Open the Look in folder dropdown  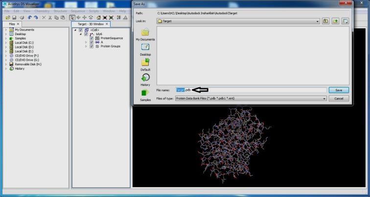tap(318, 21)
